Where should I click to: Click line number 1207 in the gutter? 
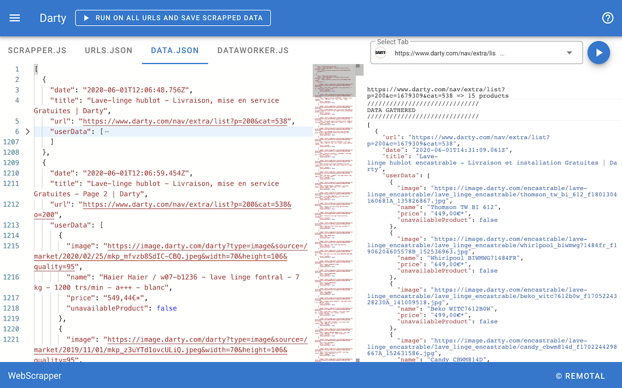[11, 142]
